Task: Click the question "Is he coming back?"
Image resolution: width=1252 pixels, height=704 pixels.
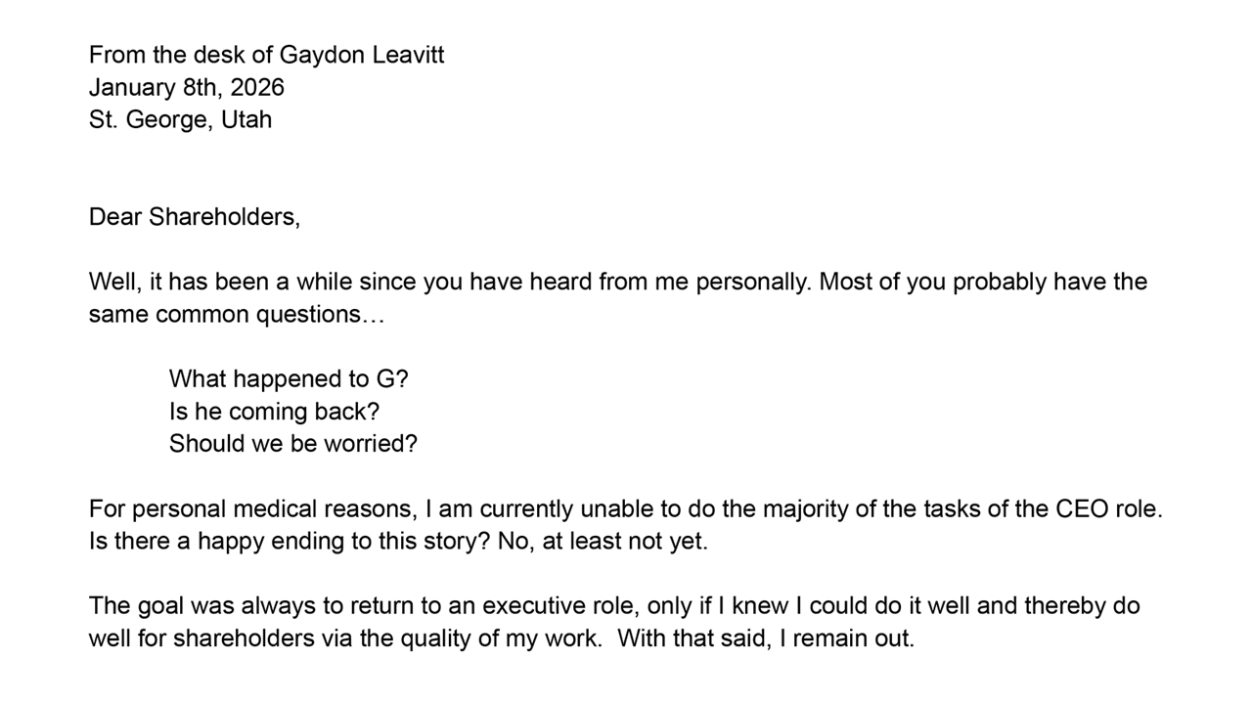Action: pos(274,411)
